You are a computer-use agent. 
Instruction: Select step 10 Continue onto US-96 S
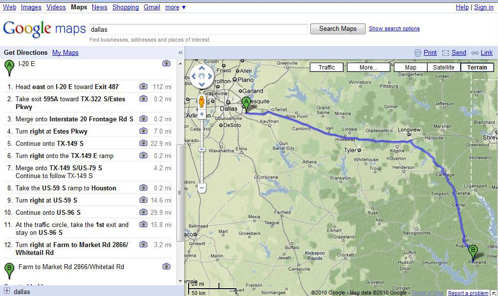coord(87,212)
